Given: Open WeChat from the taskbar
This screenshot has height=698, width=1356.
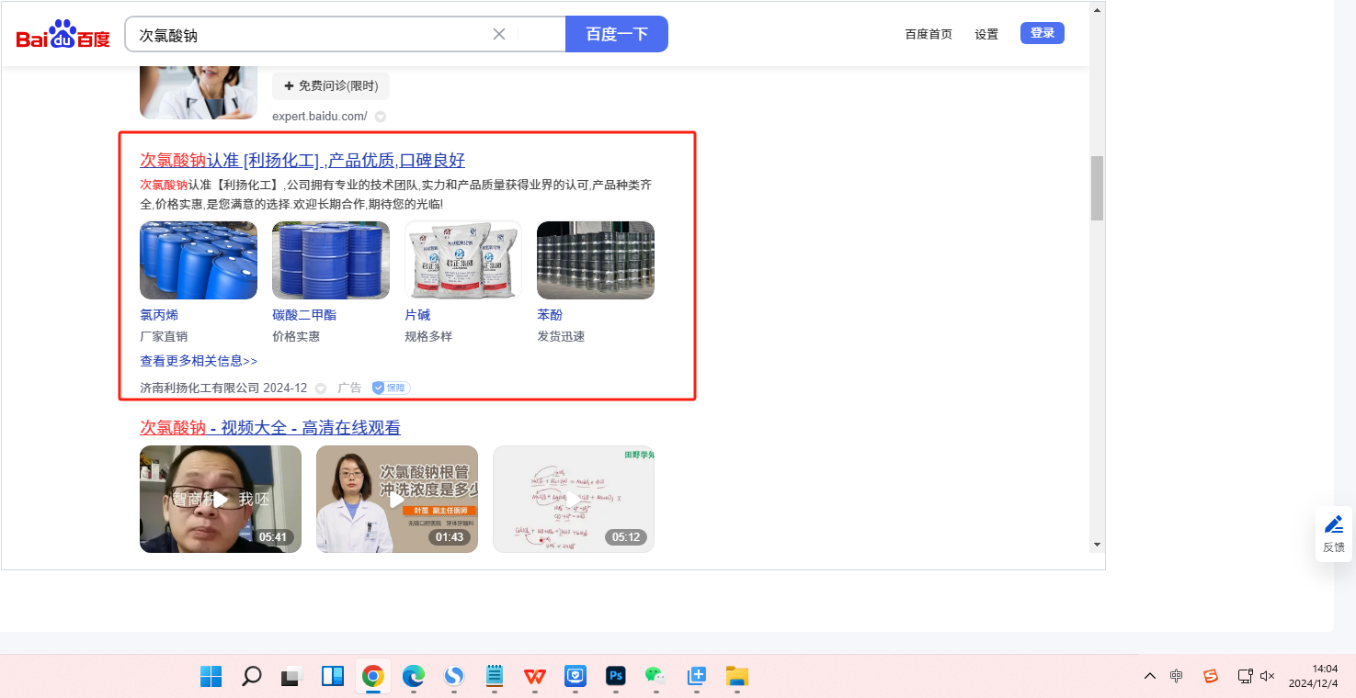Looking at the screenshot, I should coord(656,677).
